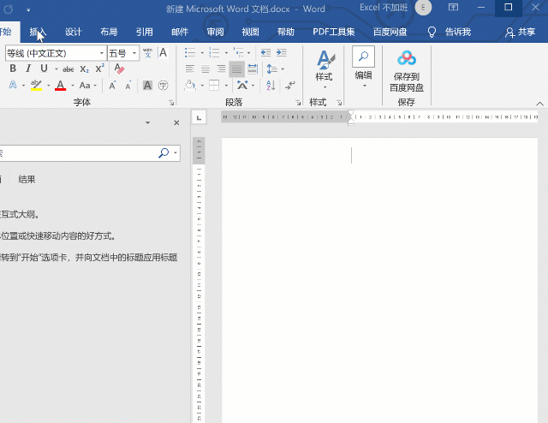The height and width of the screenshot is (423, 548).
Task: Apply yellow text highlight color
Action: (36, 85)
